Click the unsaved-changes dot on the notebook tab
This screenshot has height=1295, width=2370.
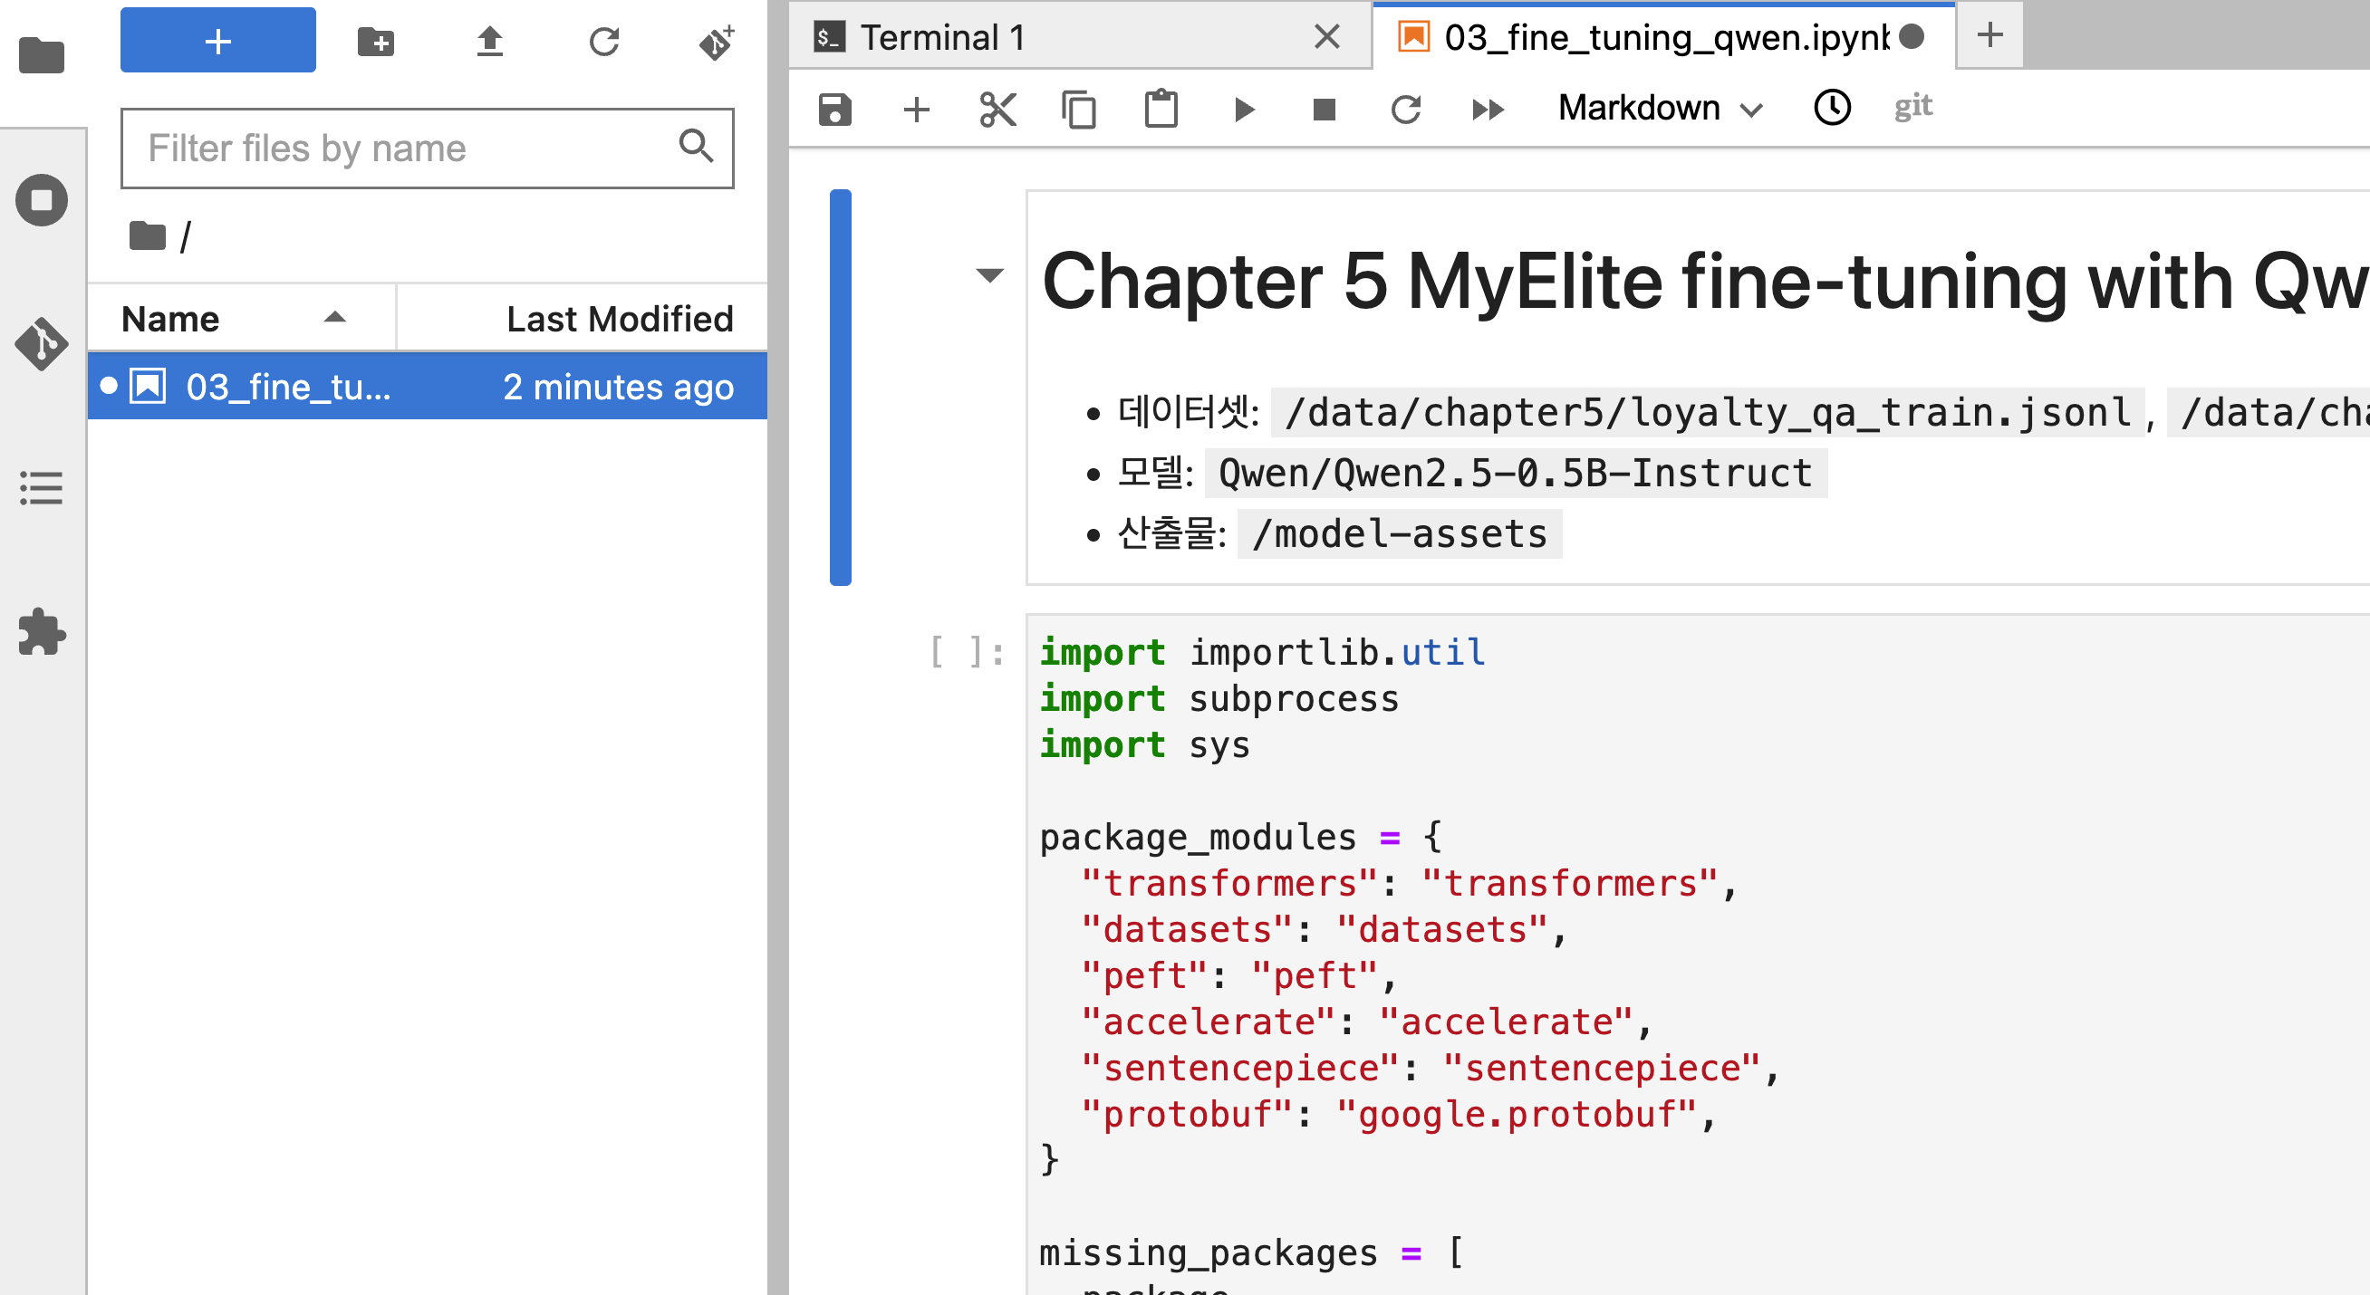[x=1912, y=36]
